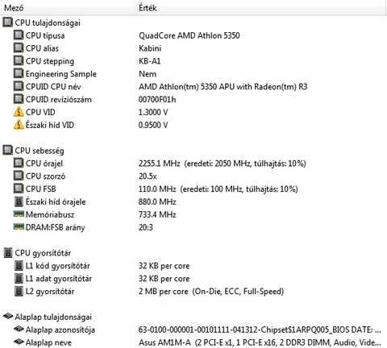Select the QuadCore AMD Athlon 5350 value
Image resolution: width=387 pixels, height=348 pixels.
pyautogui.click(x=189, y=35)
